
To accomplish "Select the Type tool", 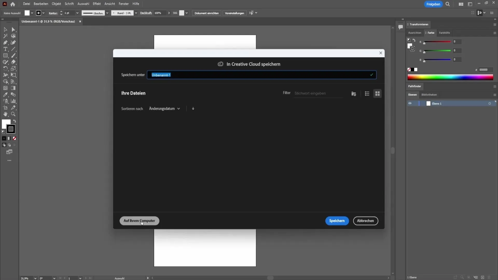I will tap(5, 49).
